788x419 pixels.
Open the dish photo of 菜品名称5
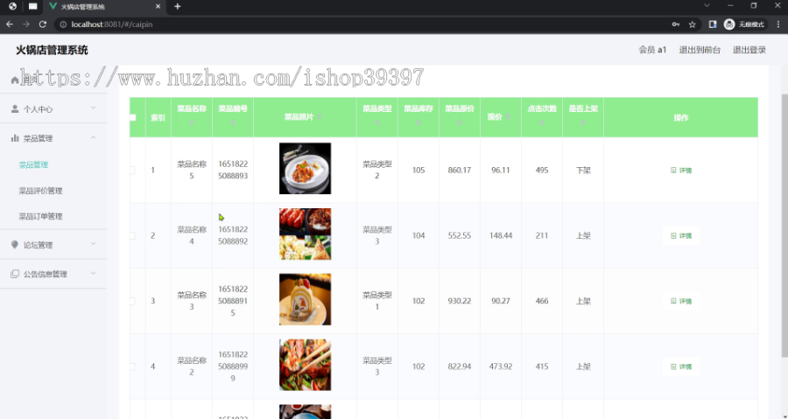305,169
